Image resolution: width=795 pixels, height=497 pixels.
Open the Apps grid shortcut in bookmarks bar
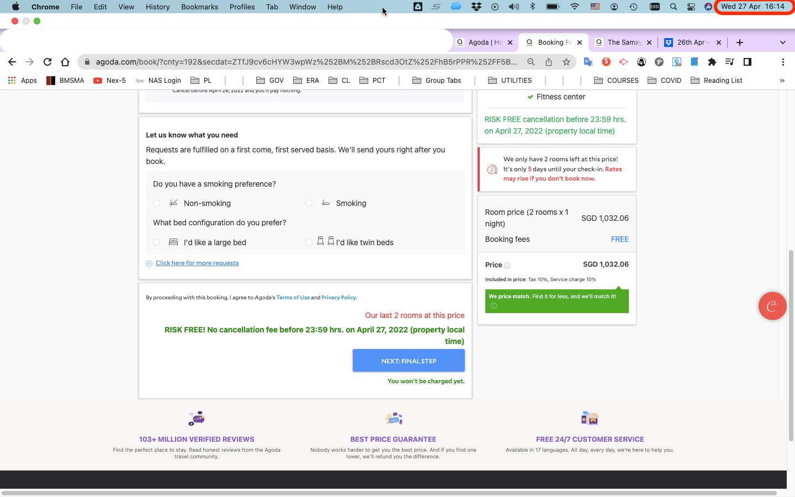click(23, 81)
